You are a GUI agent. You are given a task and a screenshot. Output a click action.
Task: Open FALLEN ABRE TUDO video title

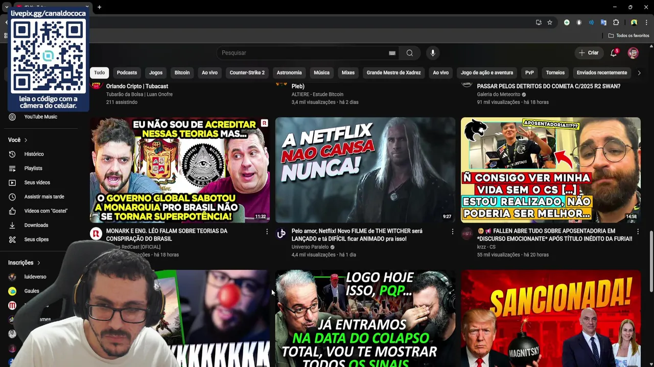[554, 235]
